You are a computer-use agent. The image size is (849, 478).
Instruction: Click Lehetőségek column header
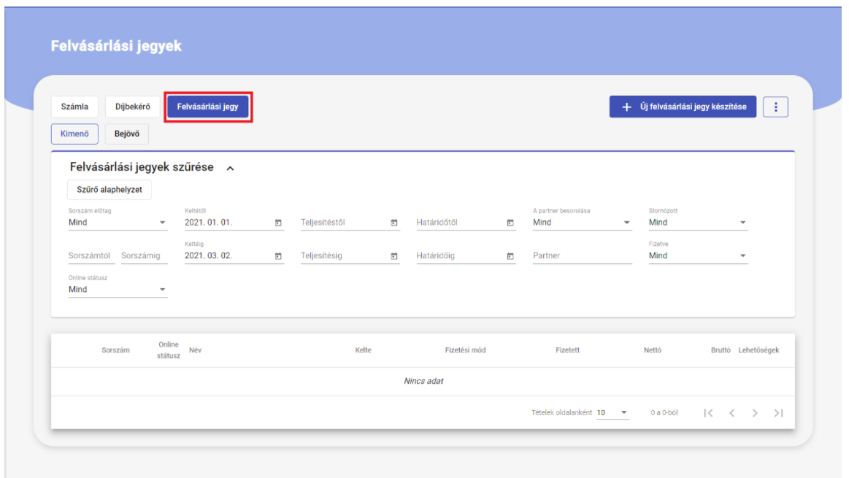click(x=758, y=350)
